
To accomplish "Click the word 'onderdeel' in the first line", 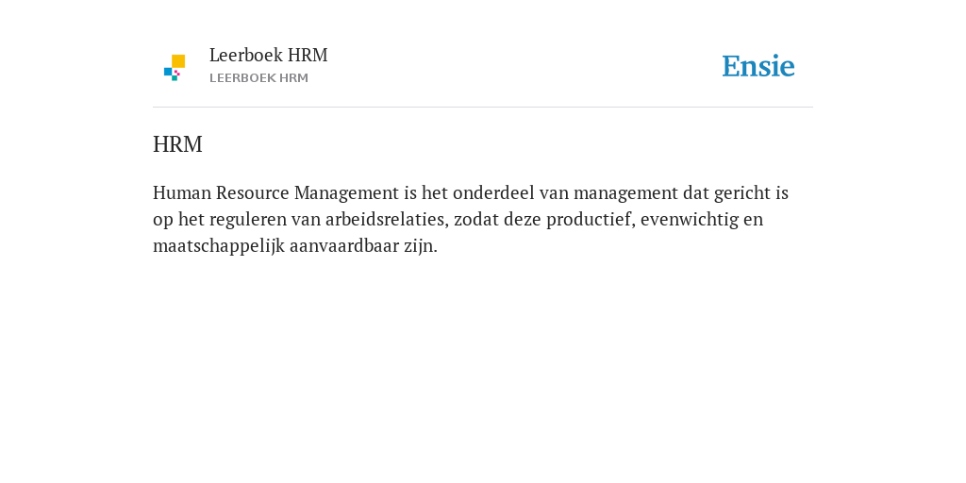I will tap(493, 193).
